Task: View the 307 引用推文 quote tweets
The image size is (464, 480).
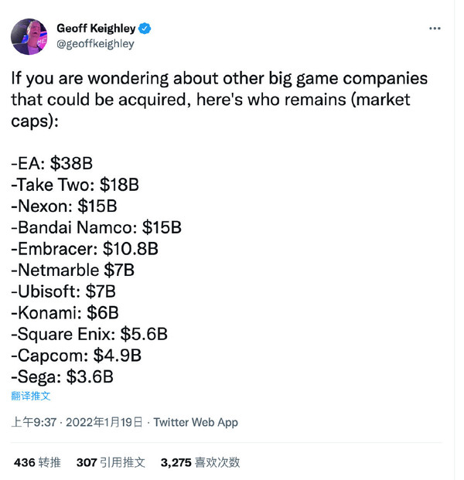Action: tap(111, 462)
